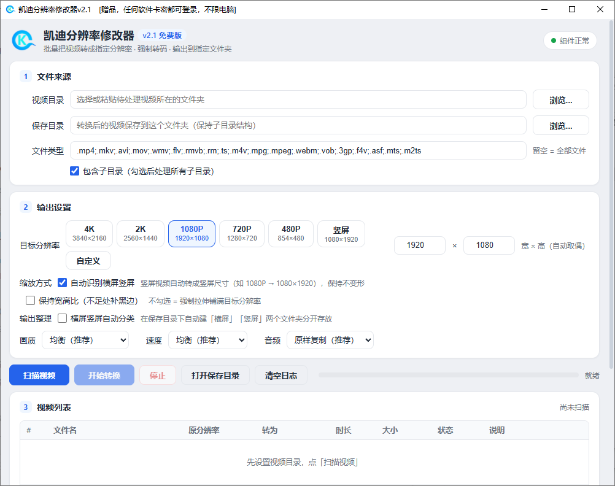Click 浏览 button for 保存目录
The height and width of the screenshot is (486, 615).
561,125
